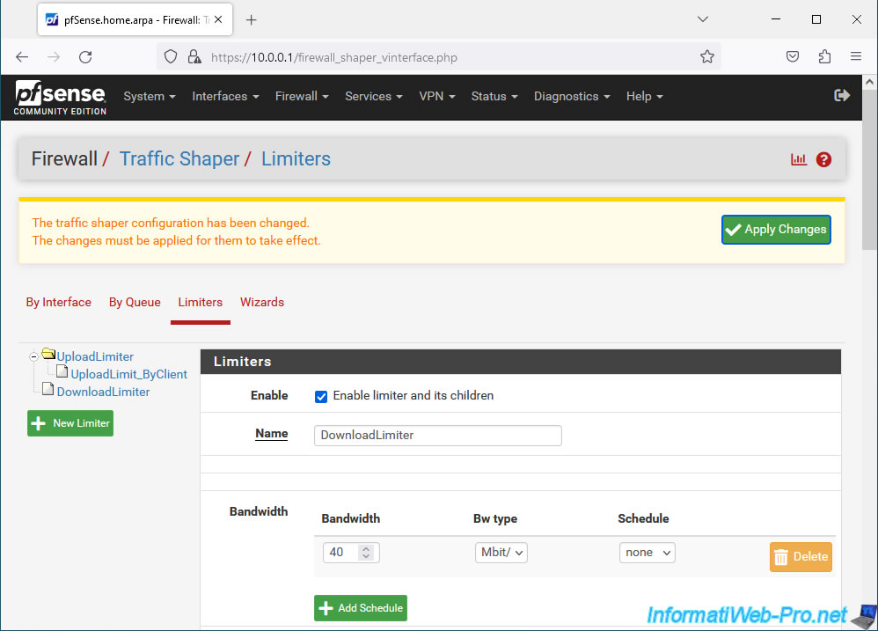Collapse the UploadLimiter tree node
The height and width of the screenshot is (631, 878).
tap(33, 356)
